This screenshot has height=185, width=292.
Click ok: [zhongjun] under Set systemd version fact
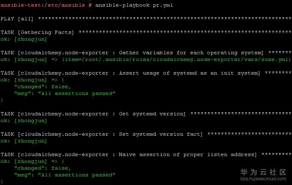pyautogui.click(x=24, y=141)
